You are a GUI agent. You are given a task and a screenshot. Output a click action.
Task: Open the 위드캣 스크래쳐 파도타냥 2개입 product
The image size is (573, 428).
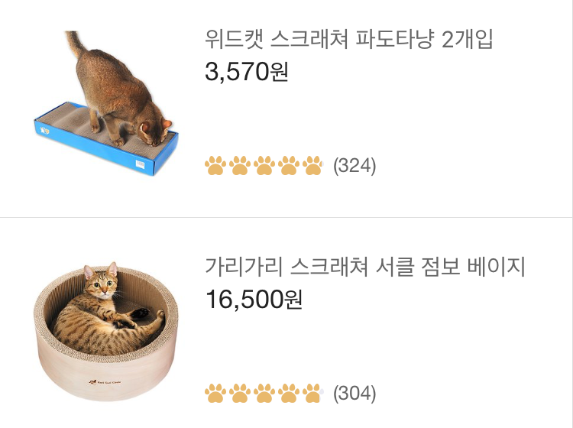(349, 40)
